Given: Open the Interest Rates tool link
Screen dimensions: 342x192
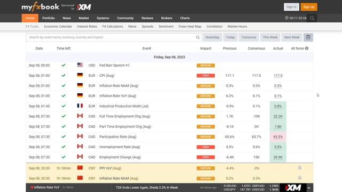Looking at the screenshot, I should coord(87,26).
